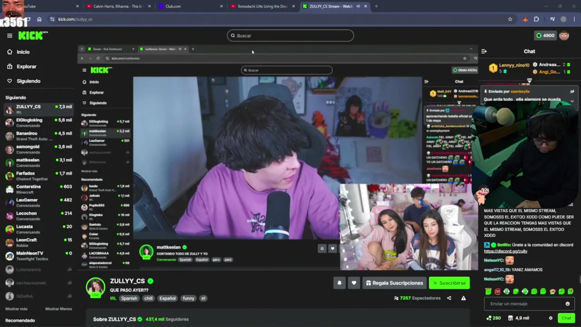
Task: Switch to Calvin Harris, Rihanna browser tab
Action: [x=118, y=6]
